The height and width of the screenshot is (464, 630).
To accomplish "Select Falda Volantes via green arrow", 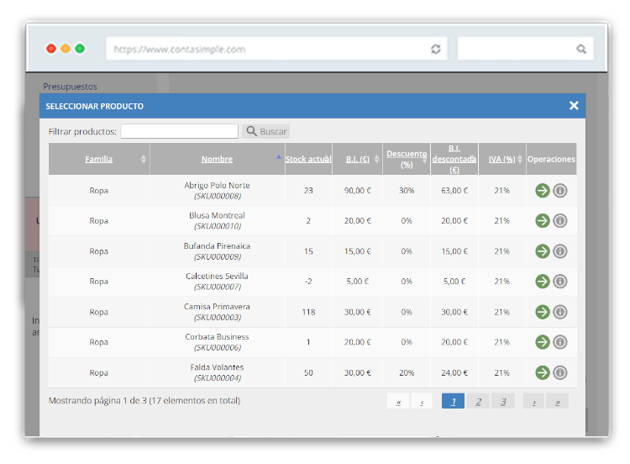I will point(543,372).
